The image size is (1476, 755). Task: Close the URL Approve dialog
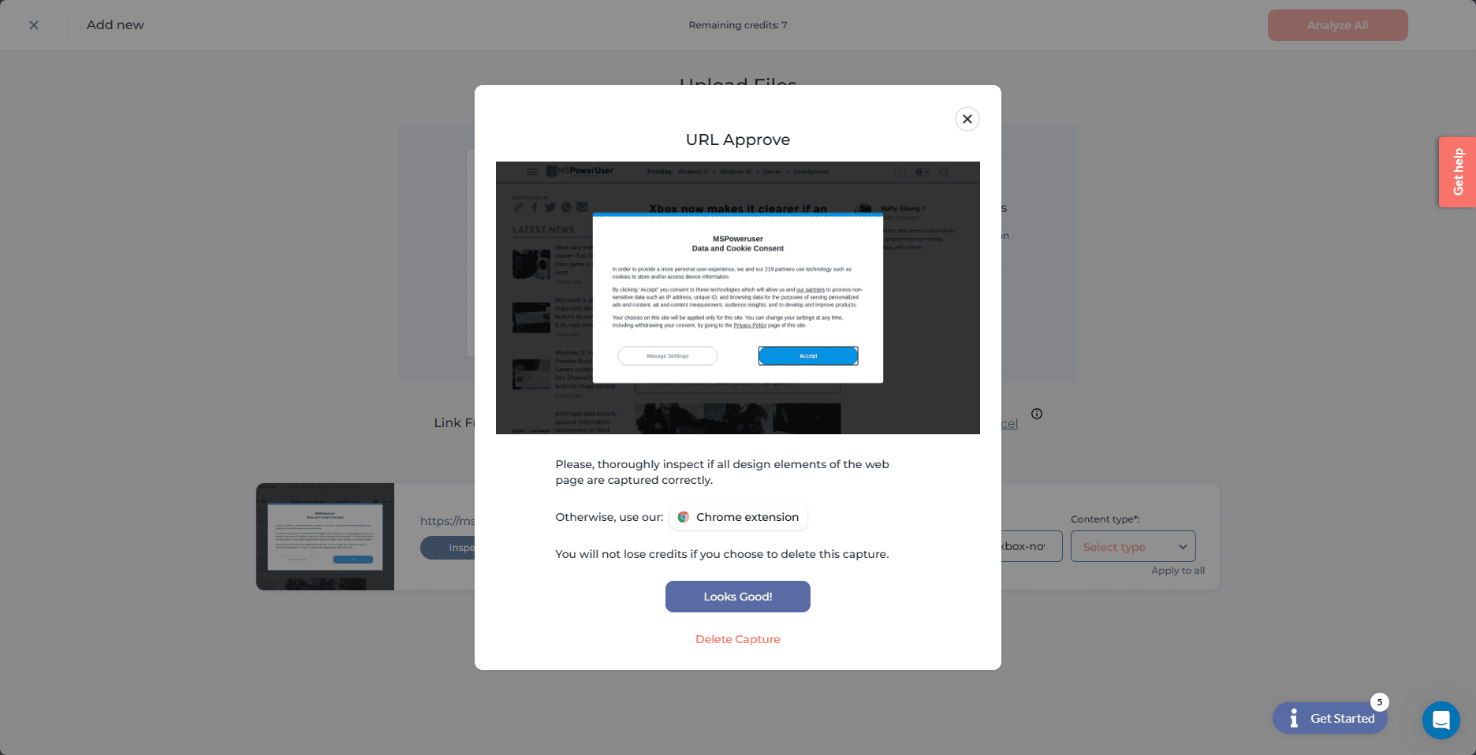tap(967, 119)
